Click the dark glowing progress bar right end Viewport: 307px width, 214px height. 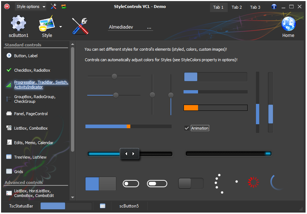pos(268,154)
